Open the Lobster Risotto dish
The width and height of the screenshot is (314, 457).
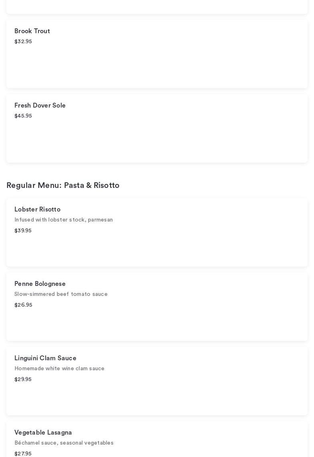coord(37,210)
